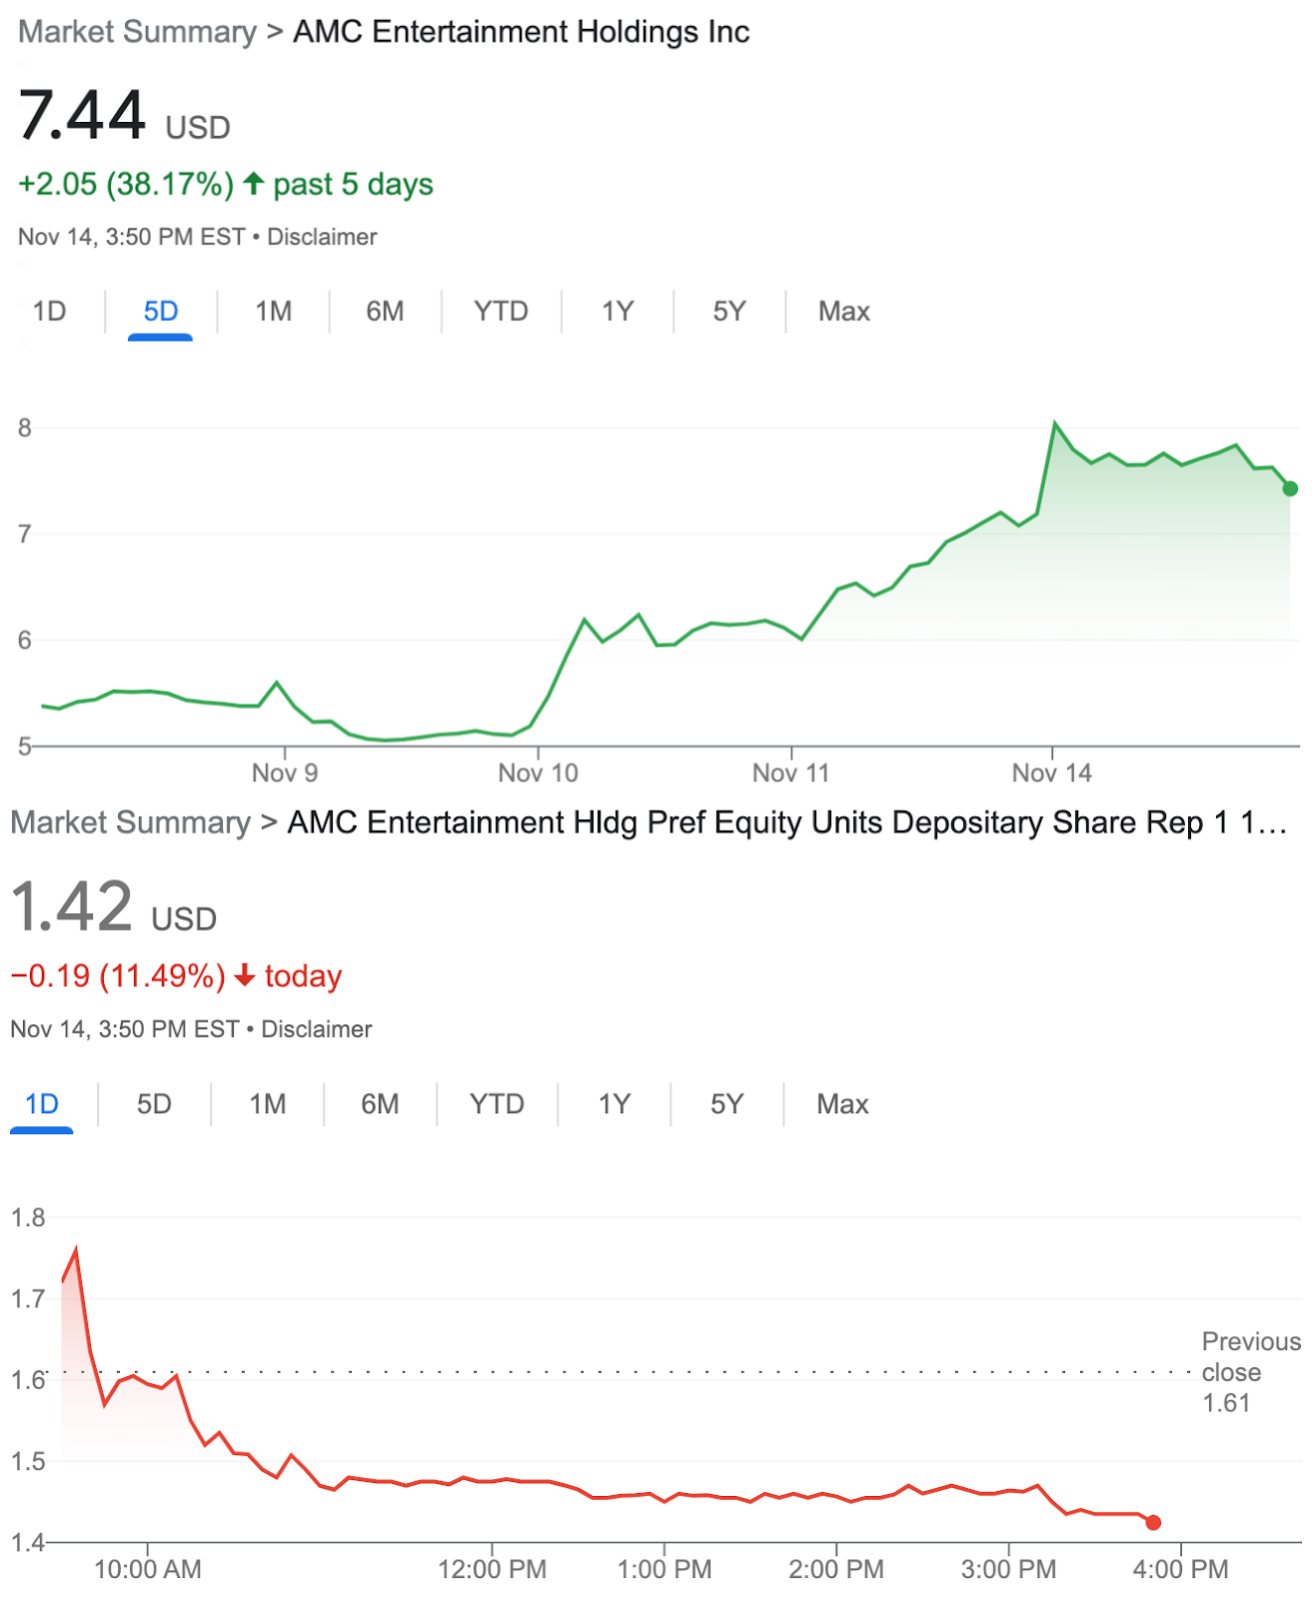1312x1599 pixels.
Task: Click Market Summary link above Pref Equity Units
Action: pos(131,822)
